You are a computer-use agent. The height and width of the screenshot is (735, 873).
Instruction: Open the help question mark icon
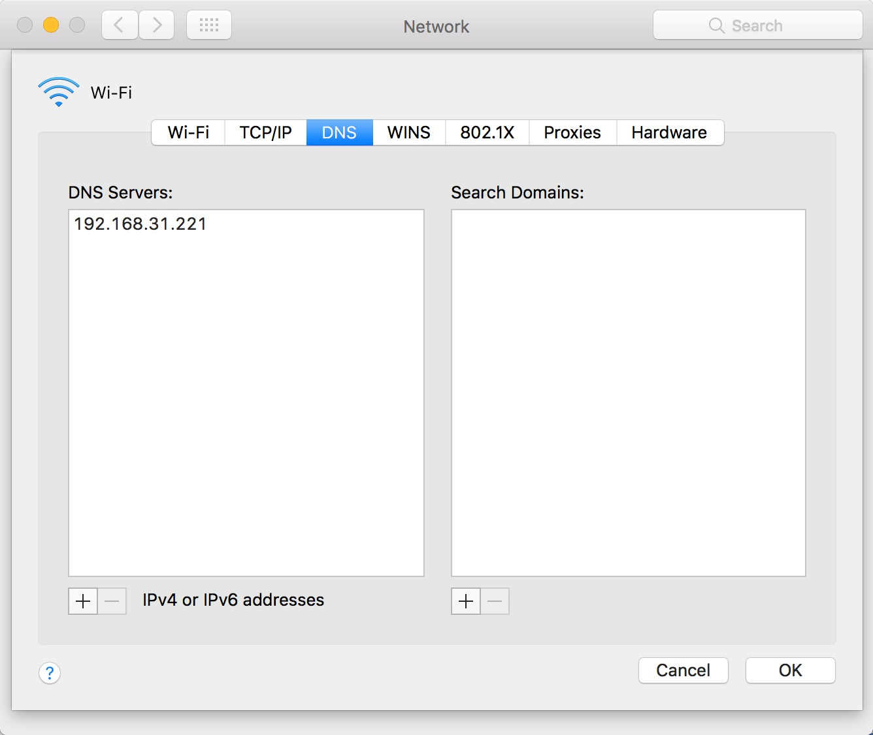tap(50, 673)
